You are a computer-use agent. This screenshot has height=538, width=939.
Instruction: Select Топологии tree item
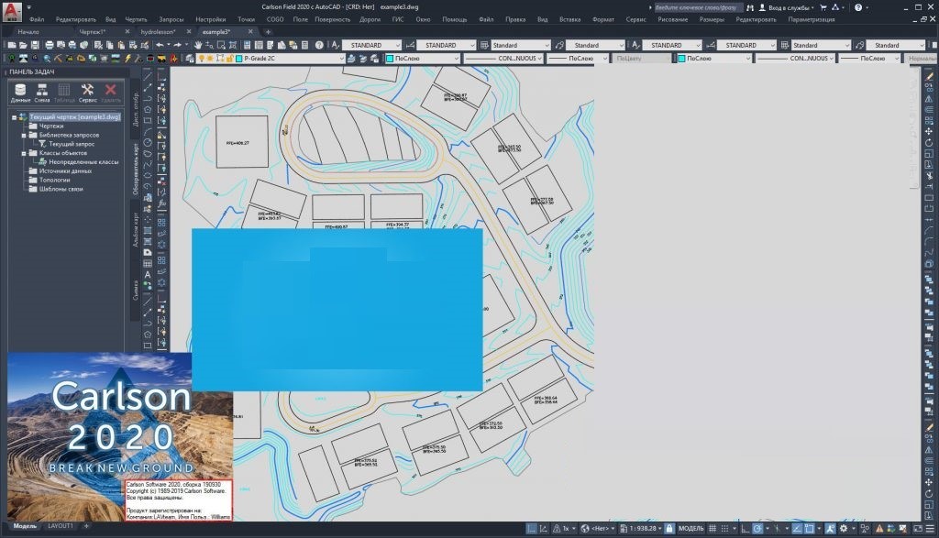pyautogui.click(x=54, y=181)
